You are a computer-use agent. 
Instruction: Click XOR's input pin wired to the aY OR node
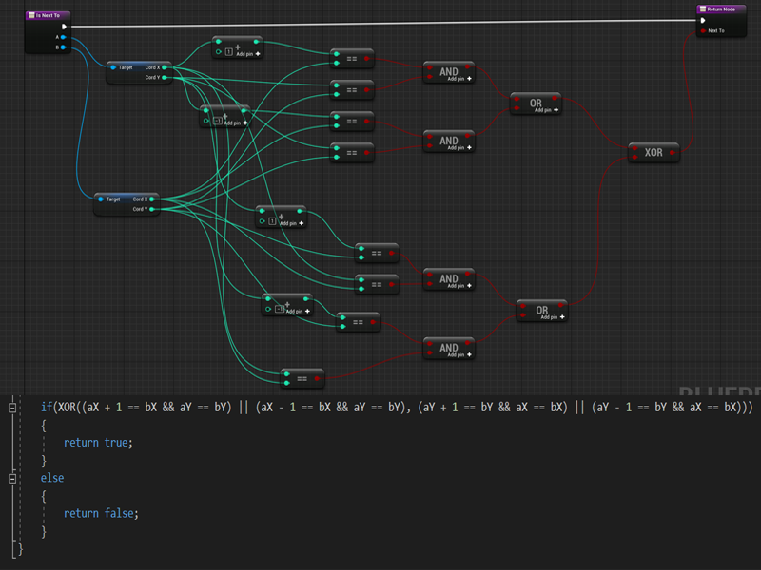click(634, 157)
